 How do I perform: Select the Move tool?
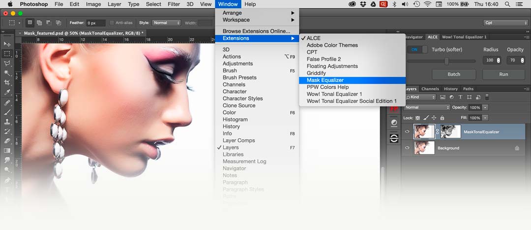click(x=7, y=44)
